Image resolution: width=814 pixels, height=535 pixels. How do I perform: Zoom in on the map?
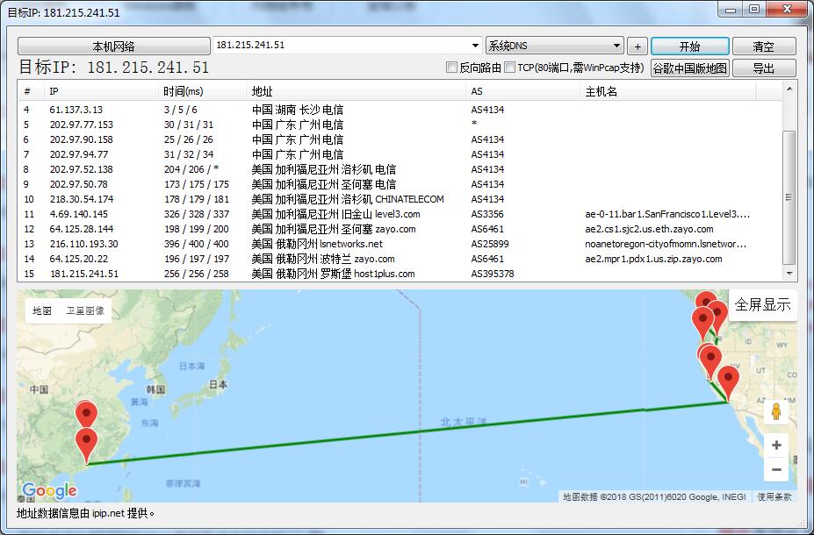(x=776, y=445)
